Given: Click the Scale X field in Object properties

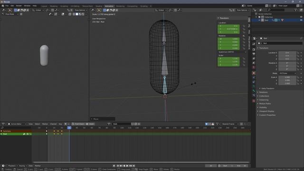Looking at the screenshot, I should tap(287, 77).
